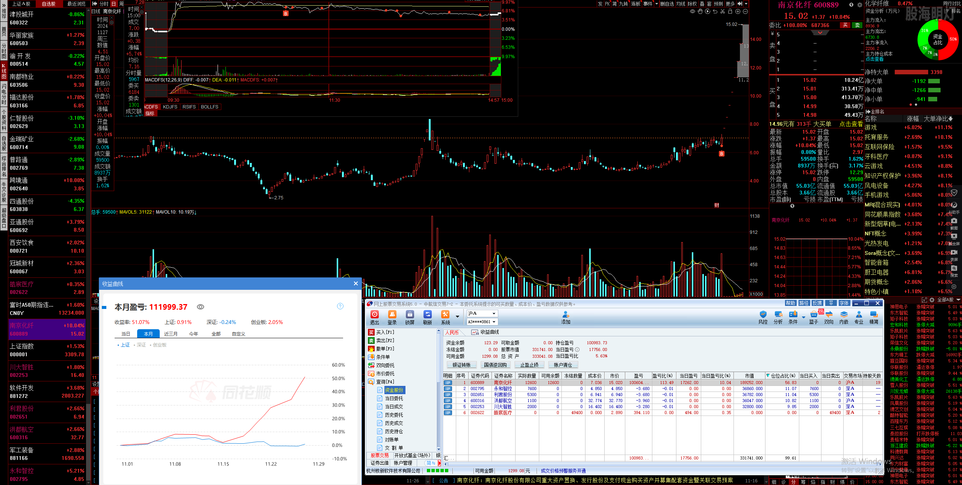Open the 全部A股 filter dropdown
Image resolution: width=962 pixels, height=485 pixels.
coord(948,300)
